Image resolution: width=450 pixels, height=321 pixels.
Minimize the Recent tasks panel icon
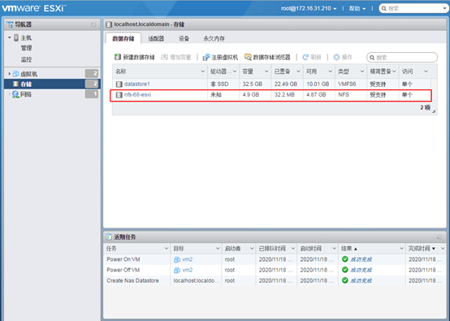[x=439, y=237]
